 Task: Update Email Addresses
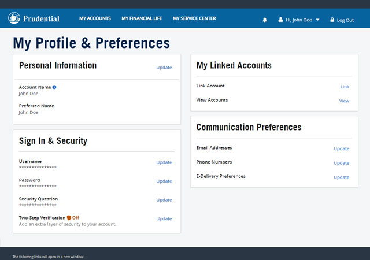tap(342, 148)
